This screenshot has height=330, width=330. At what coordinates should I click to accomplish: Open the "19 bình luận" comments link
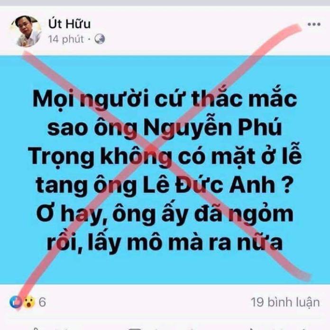click(x=285, y=302)
